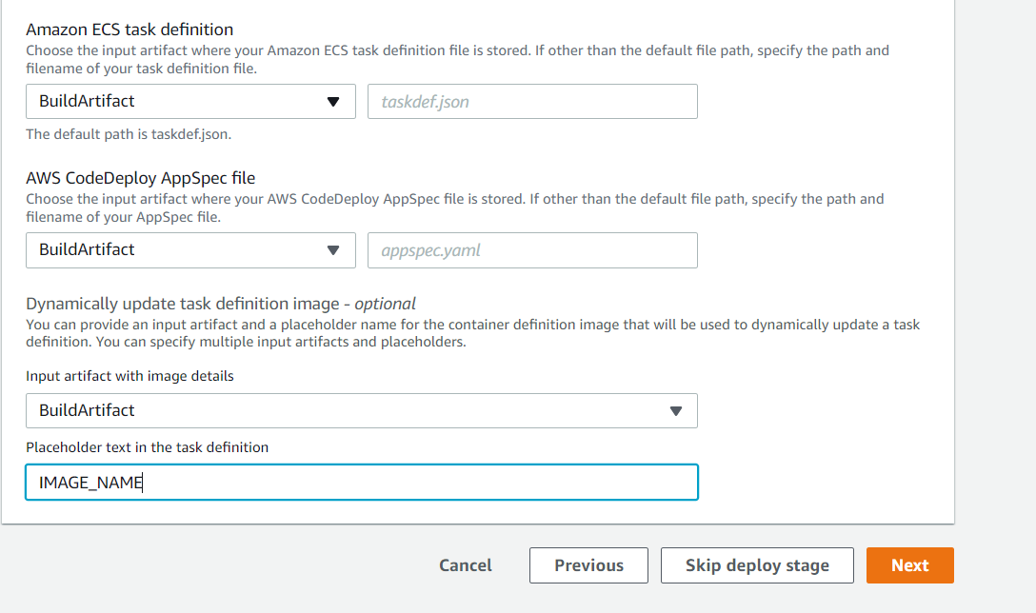Viewport: 1036px width, 613px height.
Task: Click the Amazon ECS task definition heading
Action: [x=129, y=30]
